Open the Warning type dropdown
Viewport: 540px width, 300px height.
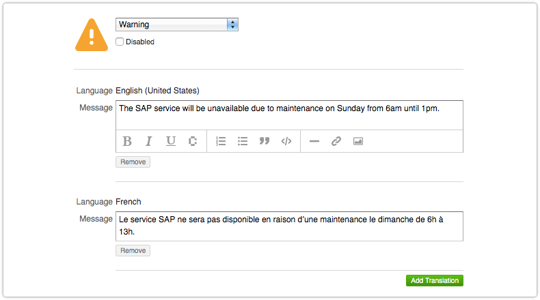(x=177, y=25)
